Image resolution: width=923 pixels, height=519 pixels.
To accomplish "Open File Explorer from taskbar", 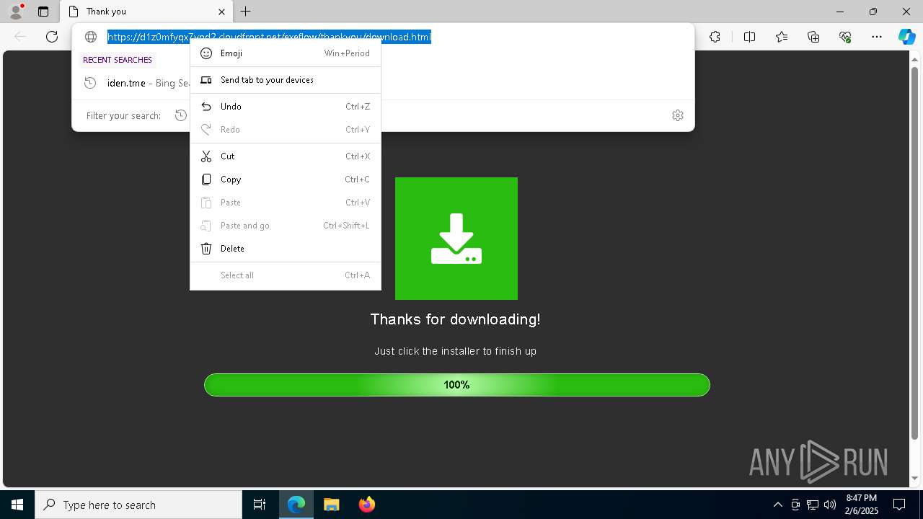I will coord(331,505).
